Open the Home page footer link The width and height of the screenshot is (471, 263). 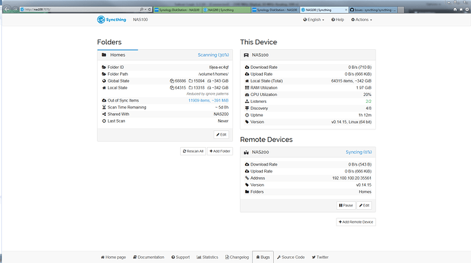coord(113,258)
